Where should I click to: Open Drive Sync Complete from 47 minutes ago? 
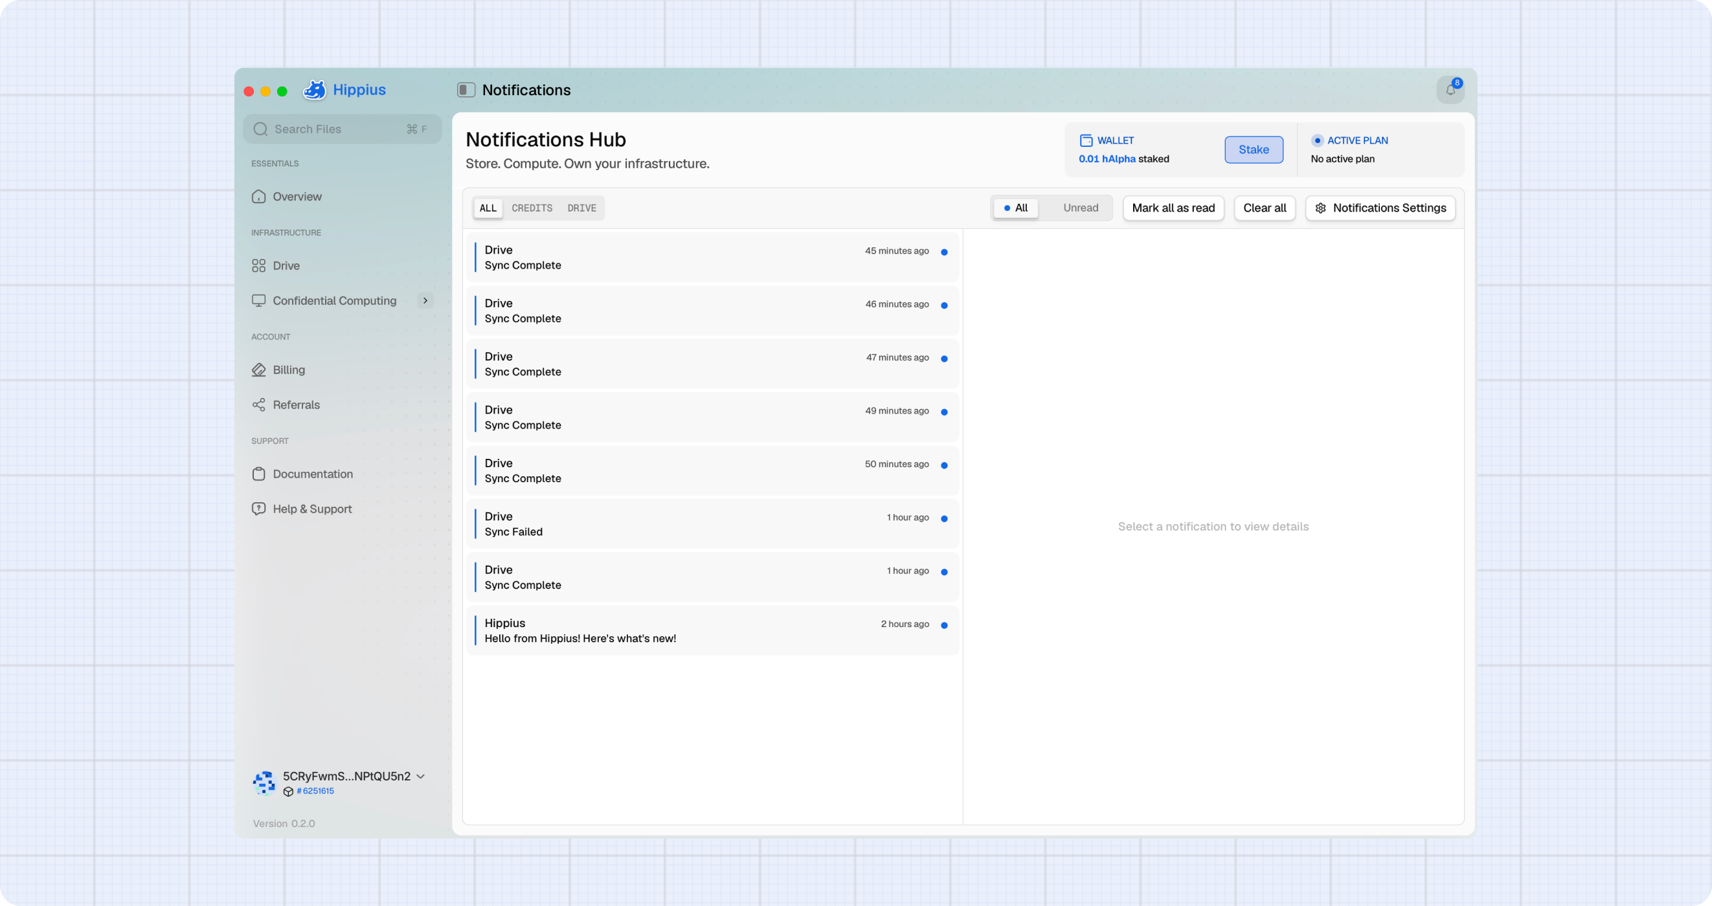(x=712, y=364)
